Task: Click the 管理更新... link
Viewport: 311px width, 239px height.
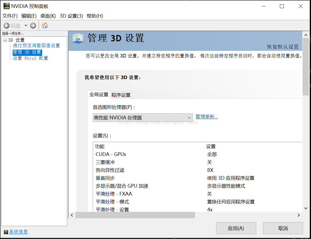Action: (x=206, y=117)
